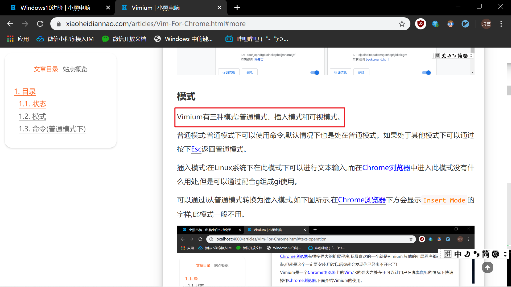This screenshot has height=287, width=511.
Task: Close the Windows10进阶 tab
Action: point(108,8)
